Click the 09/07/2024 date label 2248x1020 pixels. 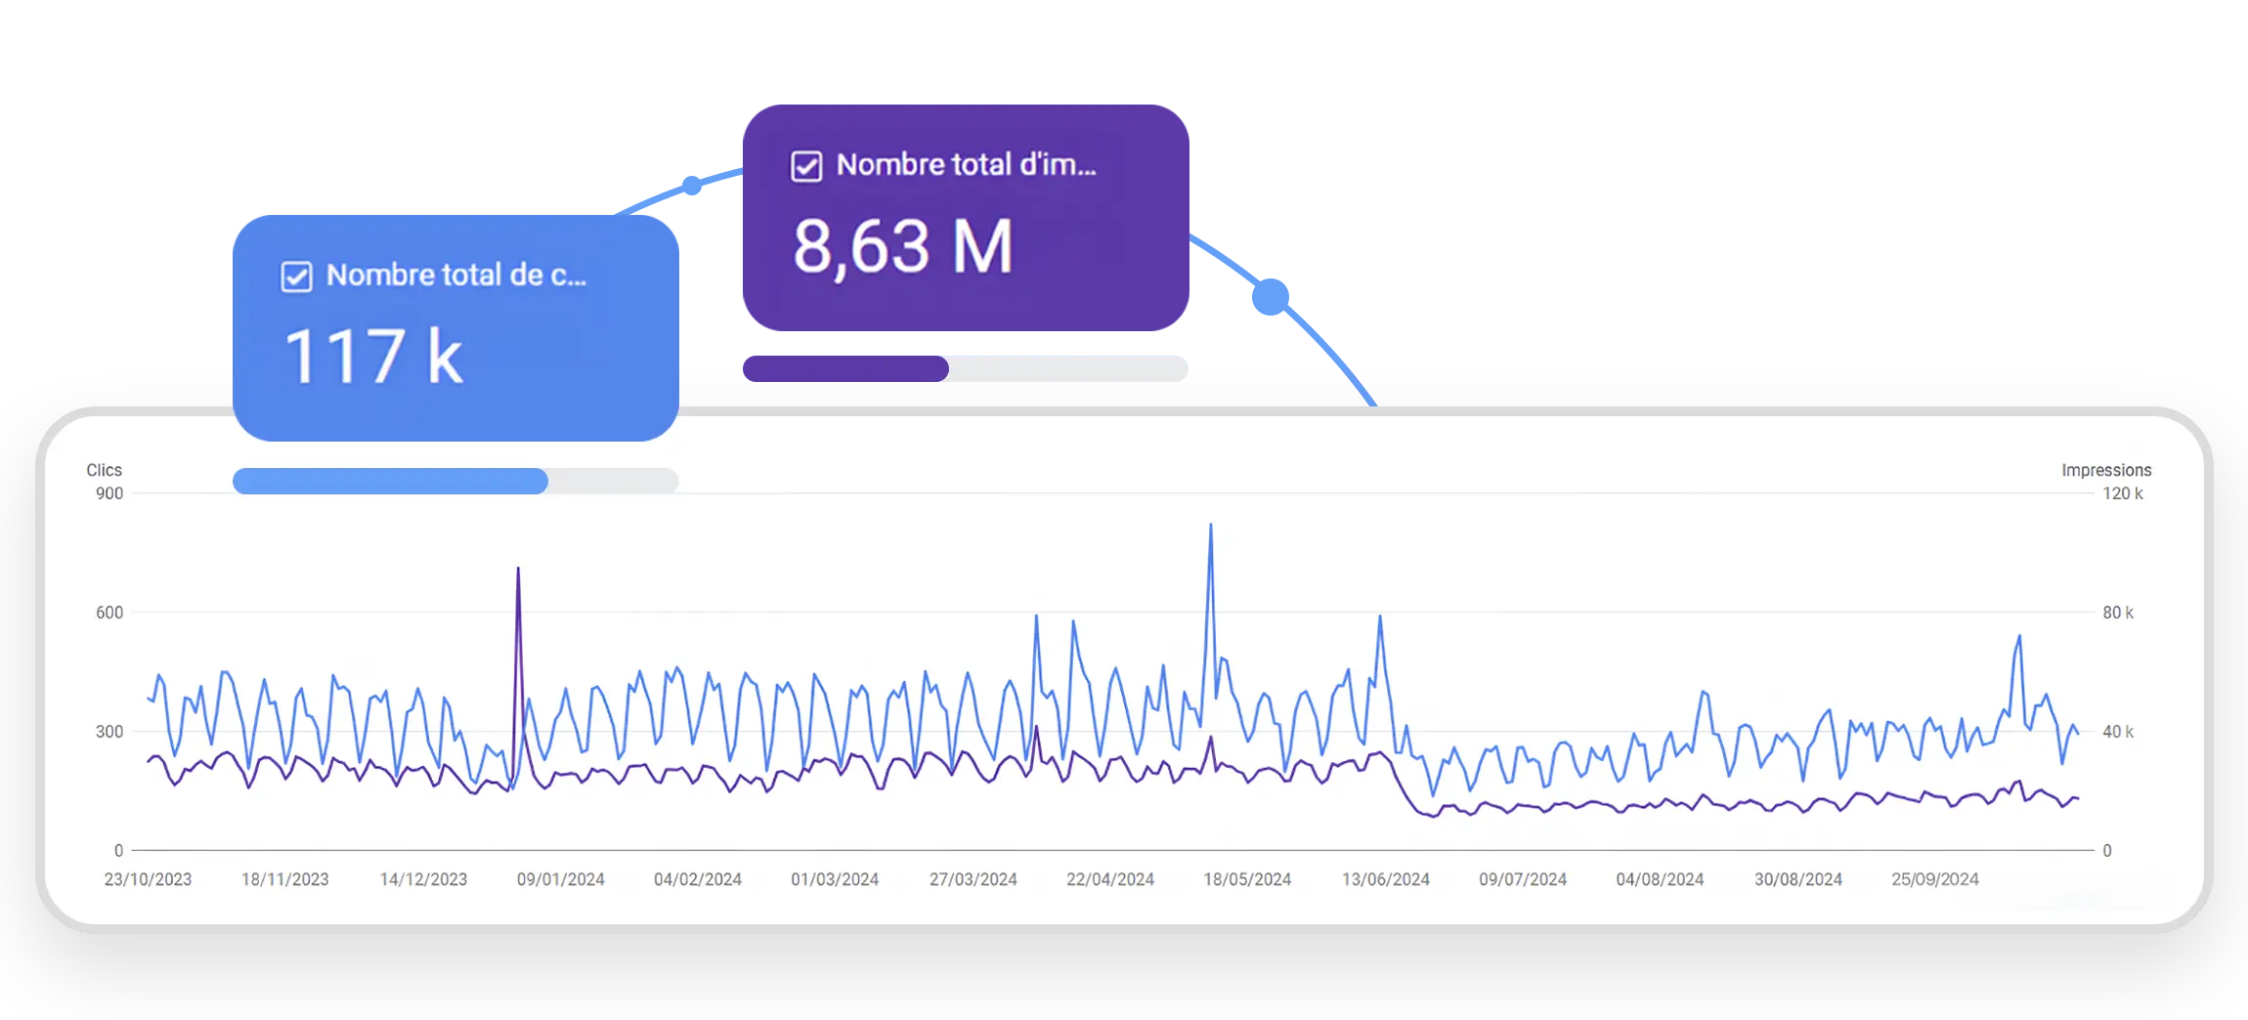(1523, 879)
